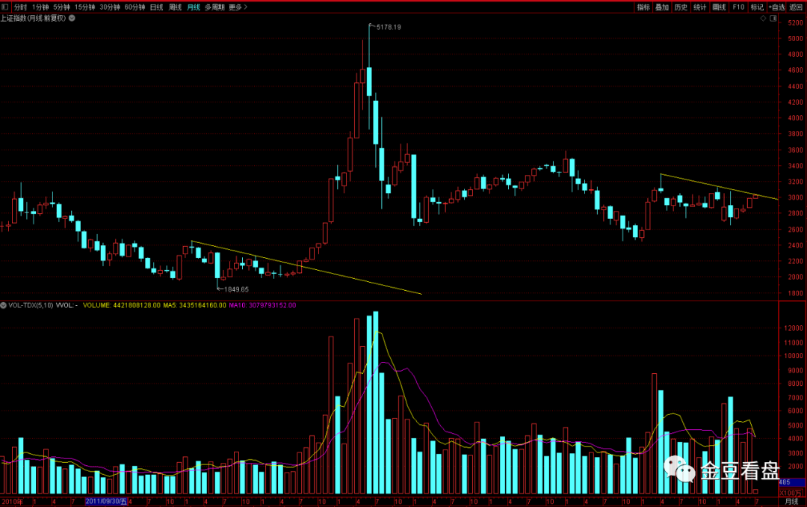This screenshot has width=807, height=507.
Task: Add to watchlist with +自选
Action: tap(776, 7)
